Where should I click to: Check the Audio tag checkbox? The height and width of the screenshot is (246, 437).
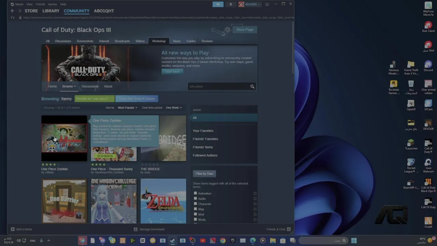click(195, 199)
